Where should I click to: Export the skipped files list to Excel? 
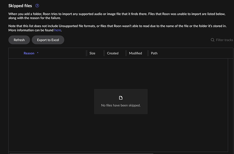click(48, 40)
